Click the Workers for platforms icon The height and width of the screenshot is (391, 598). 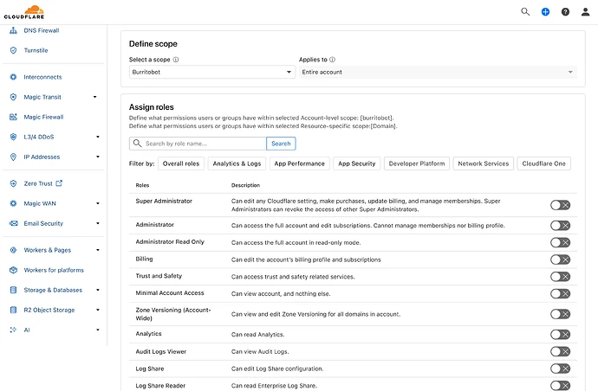tap(13, 270)
